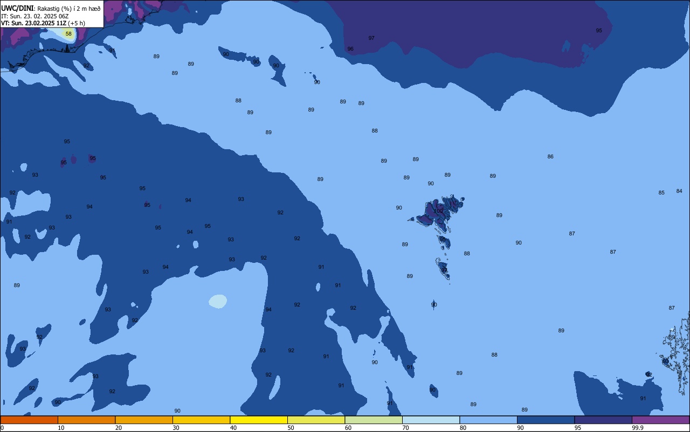Click the legend tick label 50

click(291, 428)
